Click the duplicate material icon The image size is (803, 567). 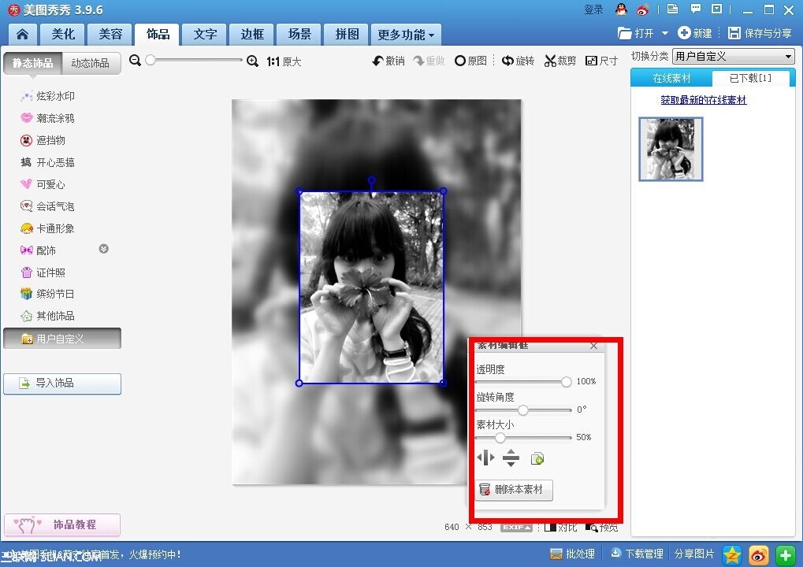tap(537, 458)
